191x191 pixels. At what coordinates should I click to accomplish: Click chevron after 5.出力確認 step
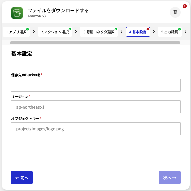(x=185, y=32)
